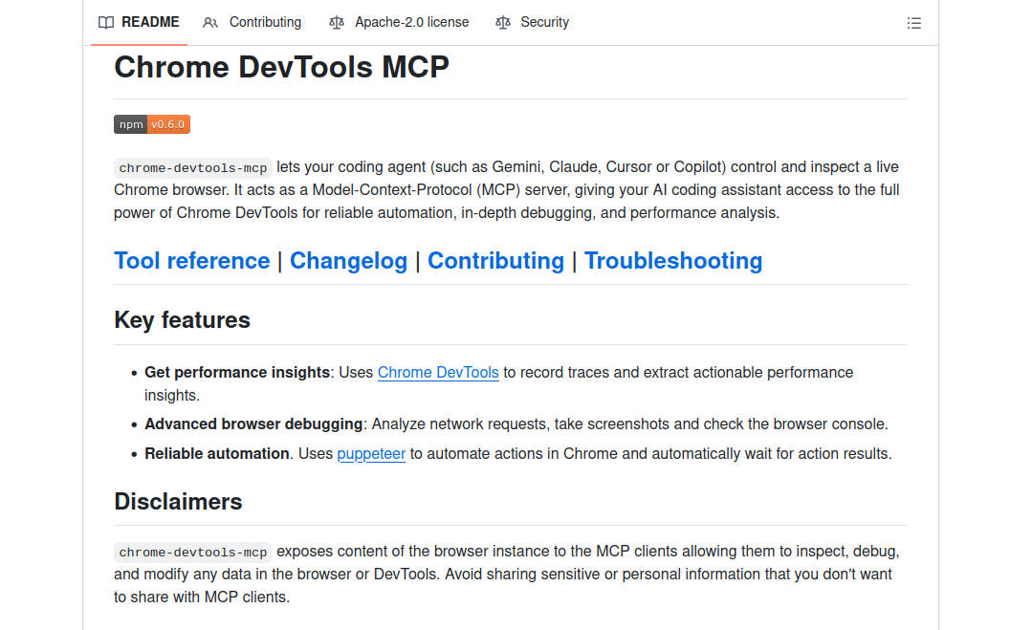Open the README outline list icon
This screenshot has height=630, width=1032.
coord(913,22)
